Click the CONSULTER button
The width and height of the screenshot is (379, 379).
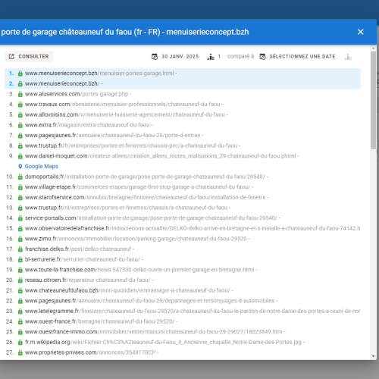pos(29,56)
